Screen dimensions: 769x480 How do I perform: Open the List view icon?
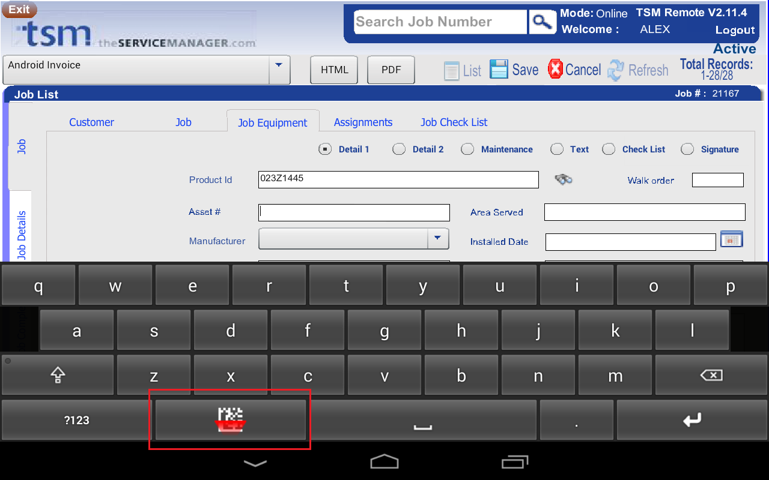[452, 71]
